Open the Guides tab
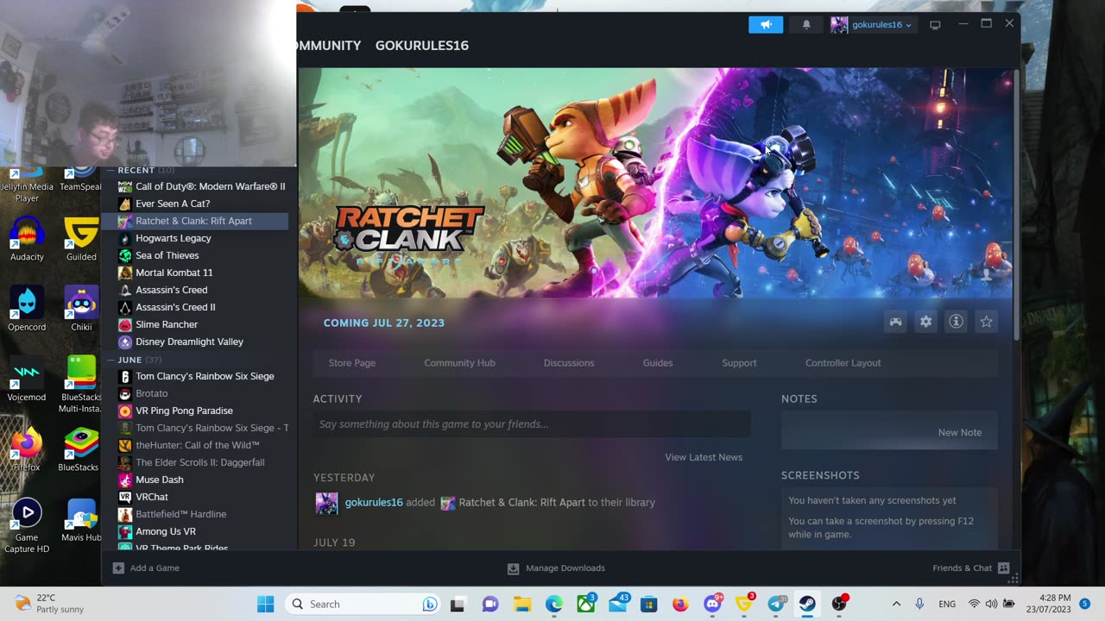This screenshot has width=1105, height=621. tap(658, 363)
